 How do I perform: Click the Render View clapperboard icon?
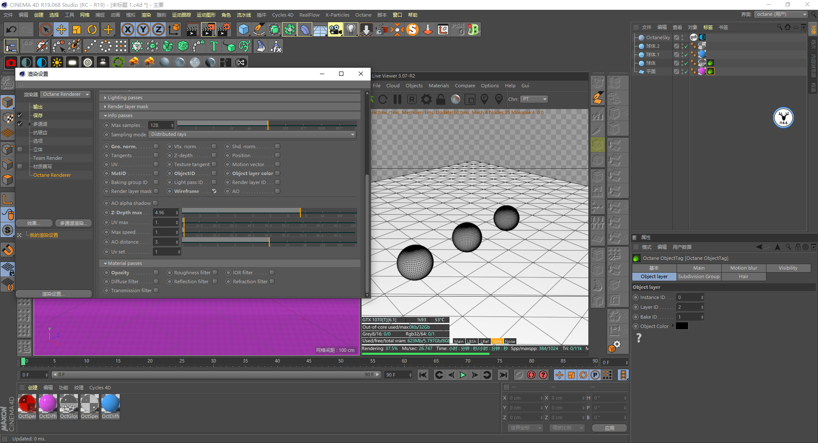coord(193,30)
